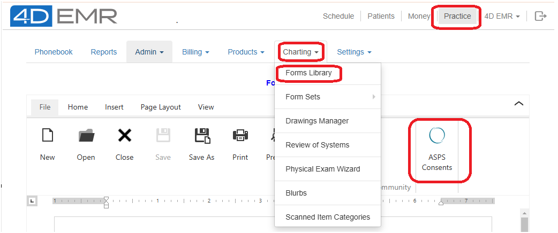Go to the Phonebook link
The height and width of the screenshot is (233, 558).
click(x=54, y=52)
